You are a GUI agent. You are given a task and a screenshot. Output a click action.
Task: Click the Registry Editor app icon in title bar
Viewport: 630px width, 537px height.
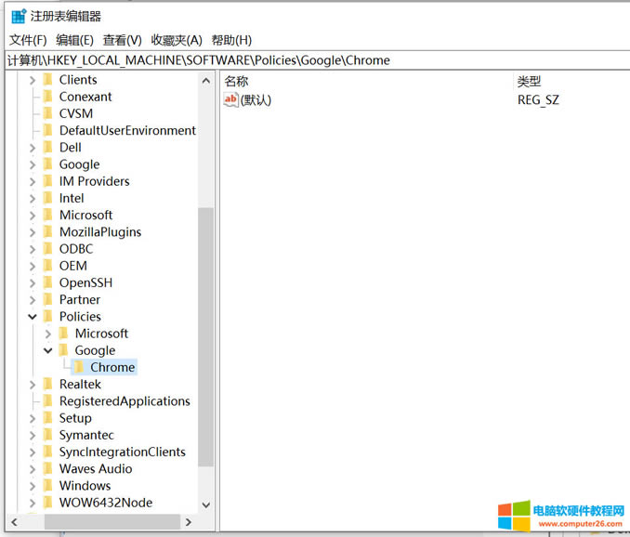click(x=18, y=16)
